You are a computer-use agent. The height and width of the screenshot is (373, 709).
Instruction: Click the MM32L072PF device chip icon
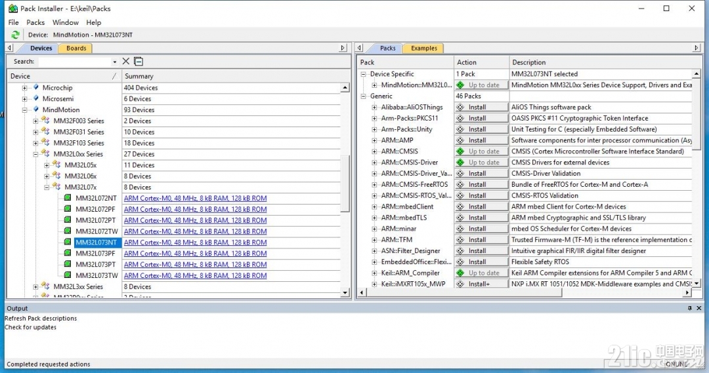coord(68,208)
